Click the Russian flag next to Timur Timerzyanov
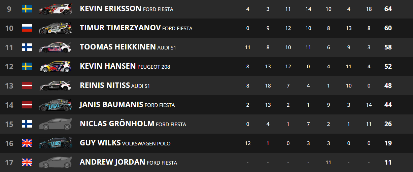Screen dimensions: 413x172 tap(27, 28)
